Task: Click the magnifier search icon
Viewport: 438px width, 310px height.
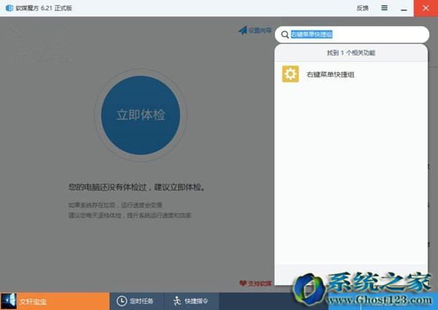Action: [283, 34]
